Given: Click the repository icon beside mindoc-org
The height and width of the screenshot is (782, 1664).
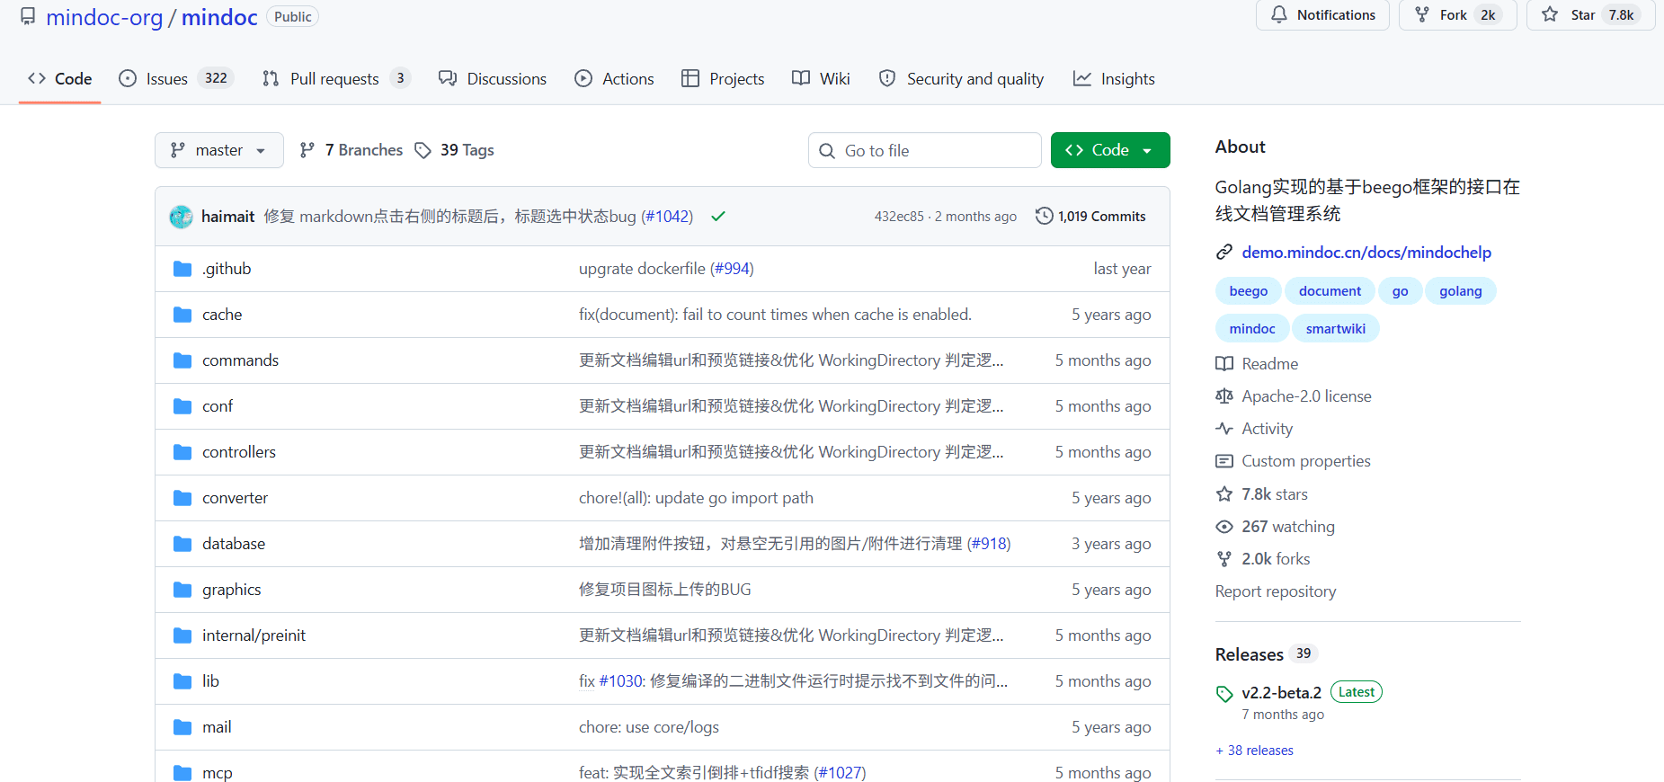Looking at the screenshot, I should coord(29,16).
